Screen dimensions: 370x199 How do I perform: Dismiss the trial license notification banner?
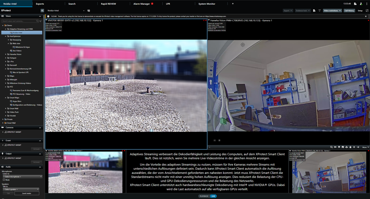366,16
